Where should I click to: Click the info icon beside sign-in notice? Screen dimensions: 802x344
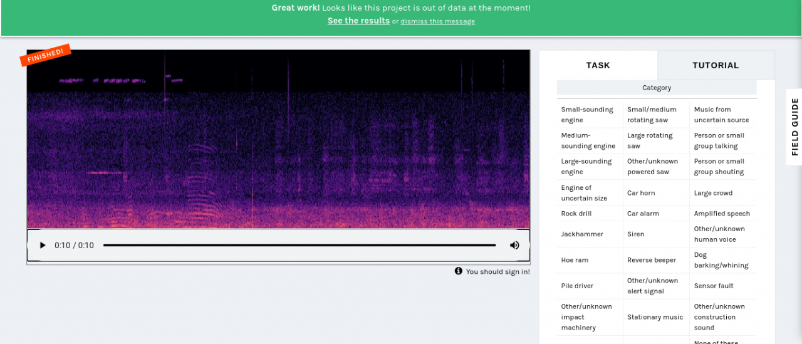(x=459, y=271)
